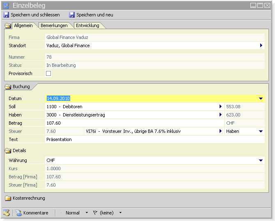275x221 pixels.
Task: Switch to the Bemerkungen tab
Action: coord(54,25)
